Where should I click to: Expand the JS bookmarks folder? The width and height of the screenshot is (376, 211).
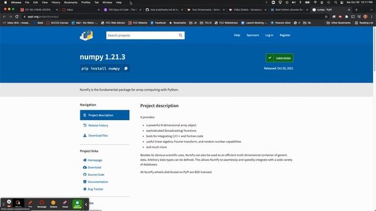pyautogui.click(x=193, y=23)
